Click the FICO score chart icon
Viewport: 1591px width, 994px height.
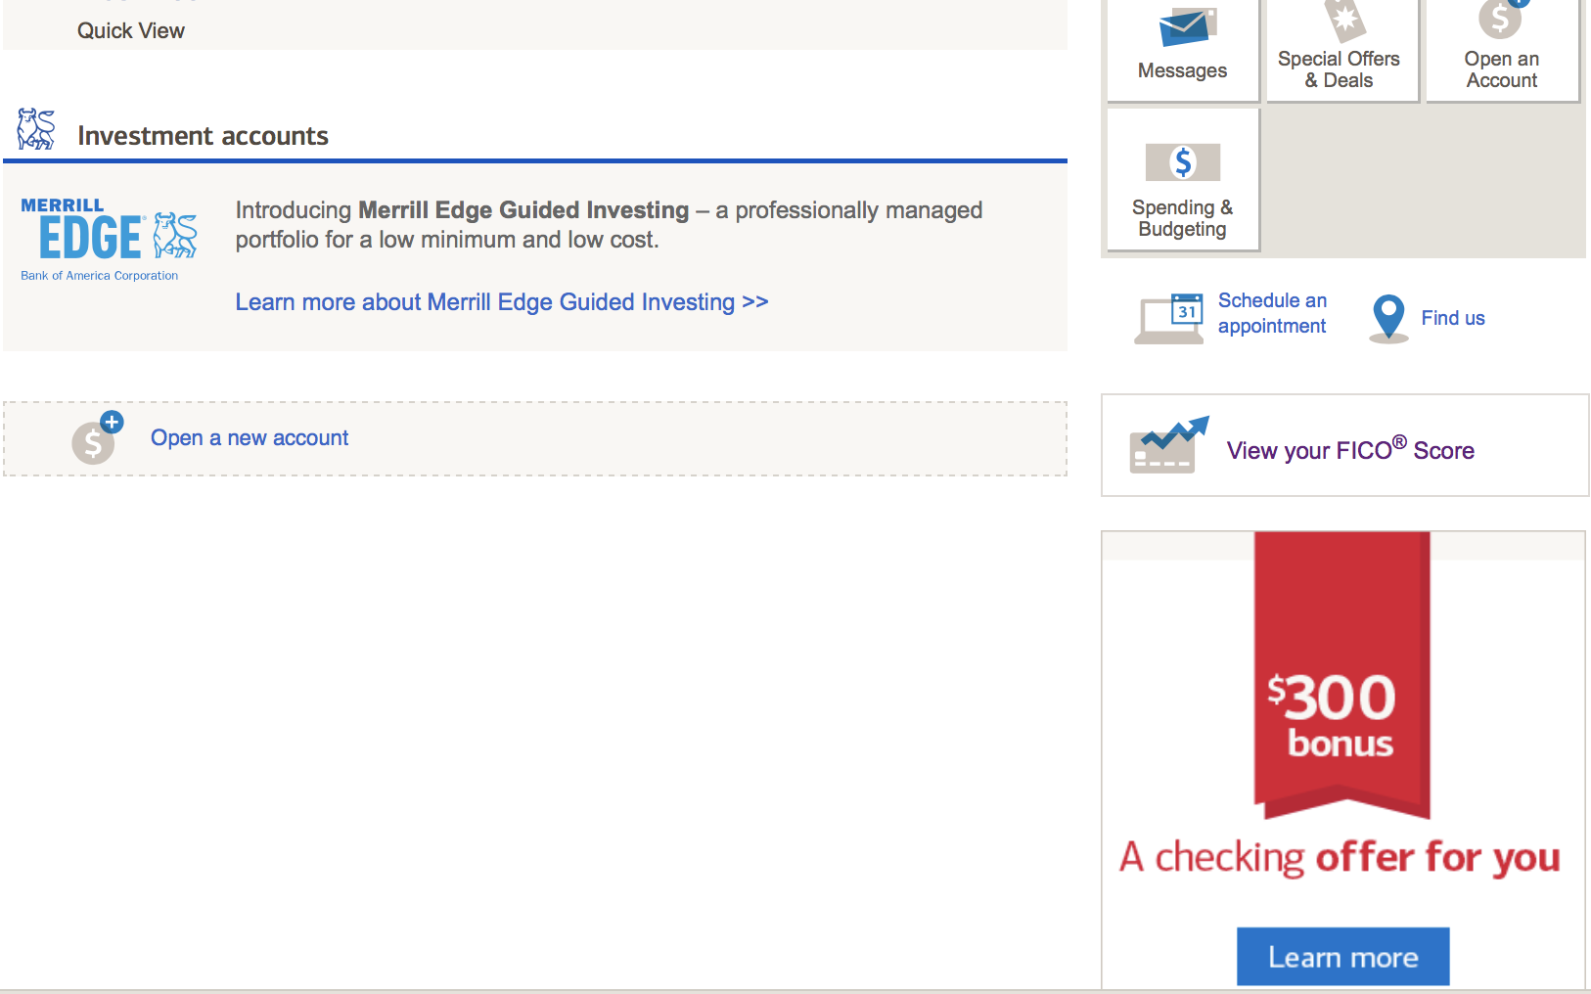coord(1169,445)
